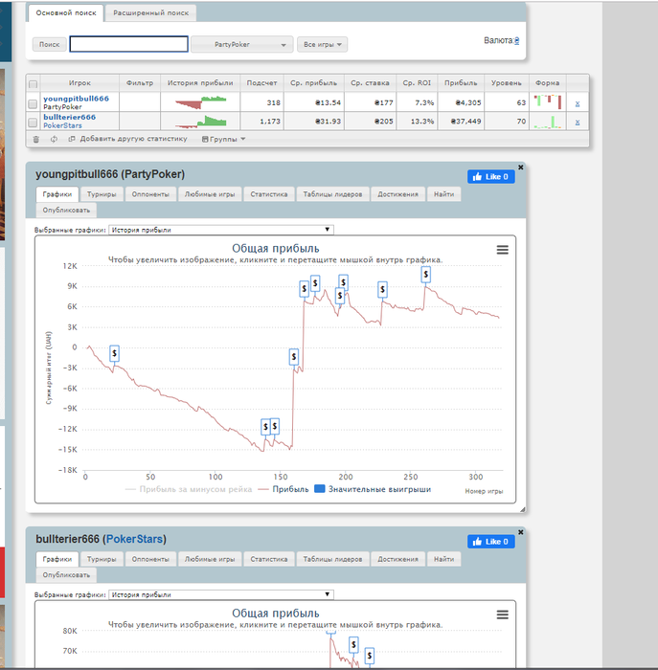The width and height of the screenshot is (658, 670).
Task: Open 'Таблицы лидеров' tab in youngpitbull666 panel
Action: click(332, 194)
